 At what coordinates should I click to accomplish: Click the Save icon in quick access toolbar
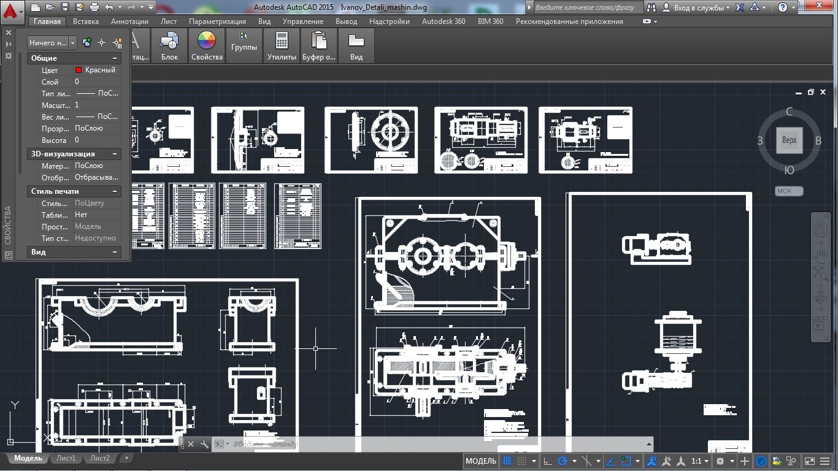pyautogui.click(x=64, y=7)
